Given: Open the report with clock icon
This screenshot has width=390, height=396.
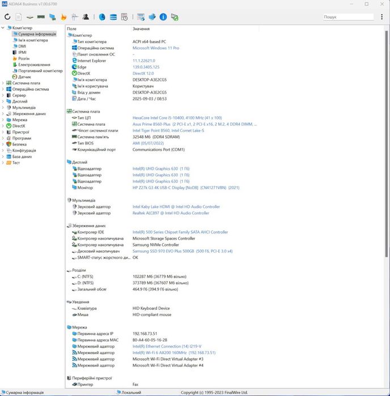Looking at the screenshot, I should tap(124, 17).
